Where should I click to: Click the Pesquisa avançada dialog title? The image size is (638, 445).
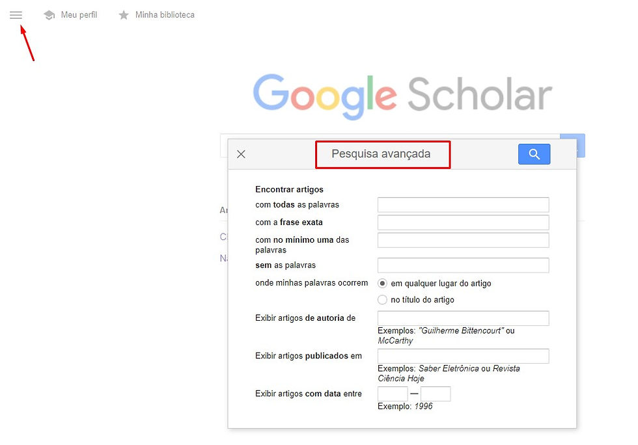point(381,154)
